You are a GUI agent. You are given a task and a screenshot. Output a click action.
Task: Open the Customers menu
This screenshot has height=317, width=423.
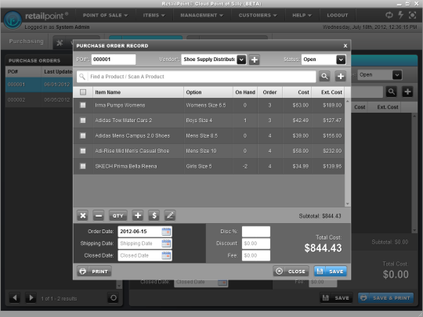click(258, 16)
